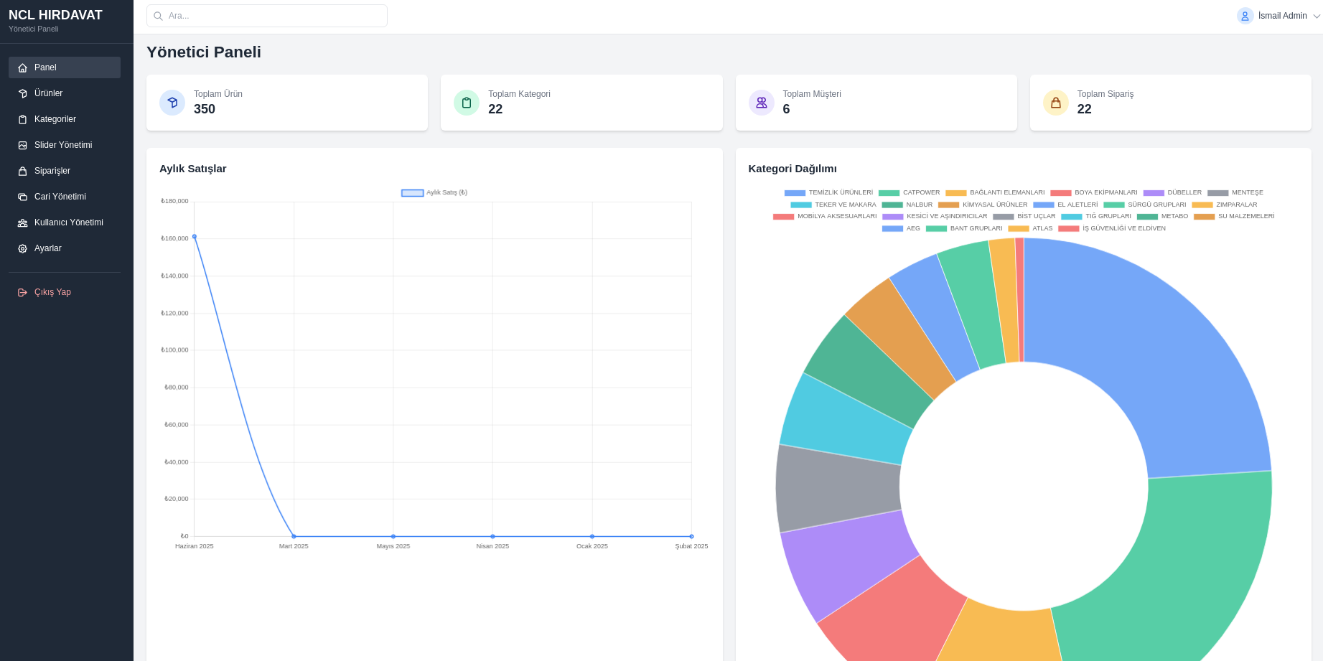The image size is (1323, 661).
Task: Hide NALBUR legend category
Action: (907, 205)
